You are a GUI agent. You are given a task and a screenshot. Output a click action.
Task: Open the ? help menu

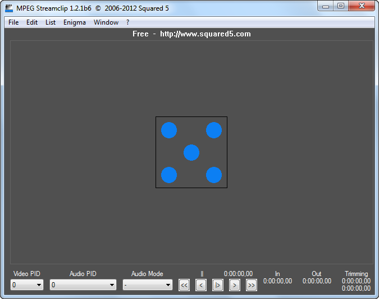(127, 22)
